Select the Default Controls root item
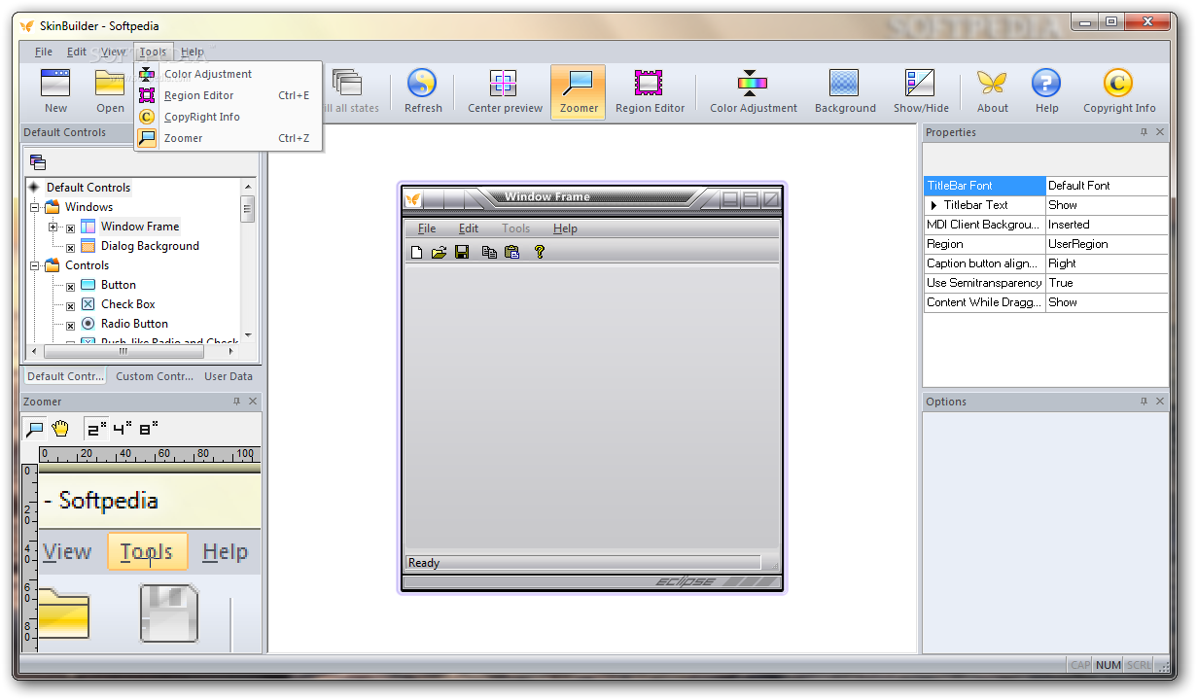1197x700 pixels. coord(88,188)
